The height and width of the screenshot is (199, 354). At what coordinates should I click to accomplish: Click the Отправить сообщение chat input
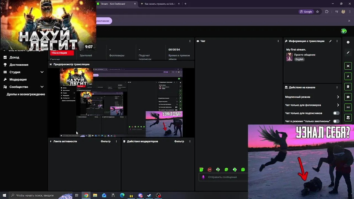coord(223,177)
